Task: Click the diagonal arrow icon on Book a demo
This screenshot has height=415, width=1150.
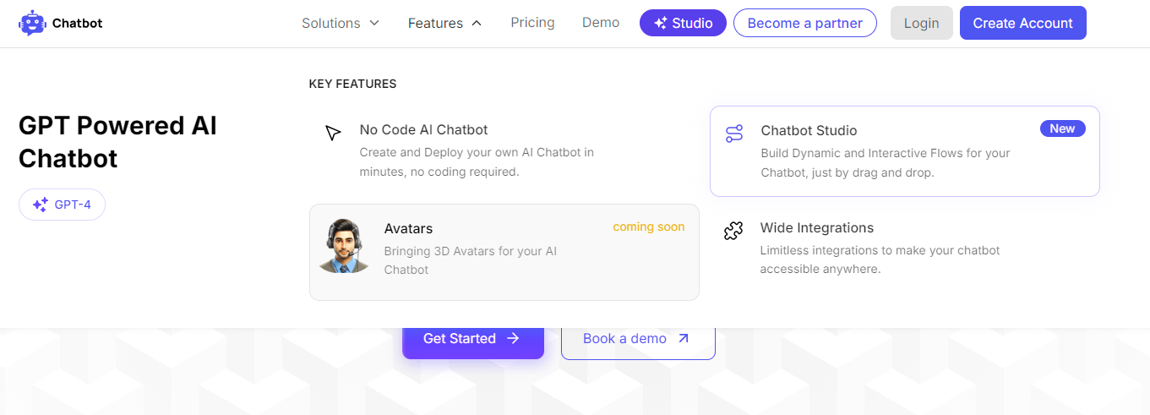Action: [x=684, y=338]
